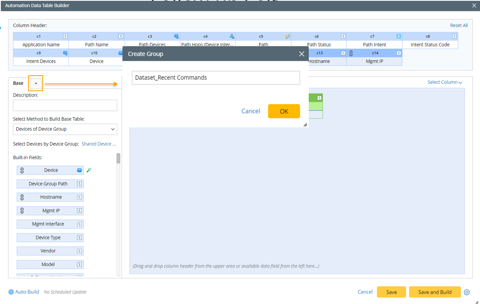The width and height of the screenshot is (480, 304).
Task: Click the router icon on Device field
Action: click(79, 170)
